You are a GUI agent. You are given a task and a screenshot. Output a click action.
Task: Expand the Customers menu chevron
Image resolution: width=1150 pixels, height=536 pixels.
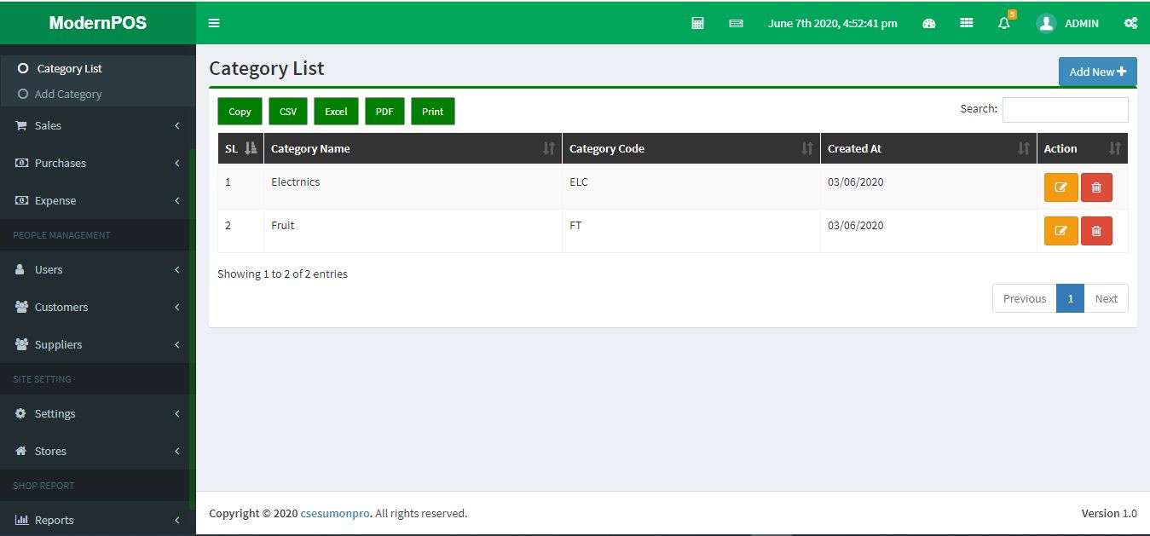point(177,307)
